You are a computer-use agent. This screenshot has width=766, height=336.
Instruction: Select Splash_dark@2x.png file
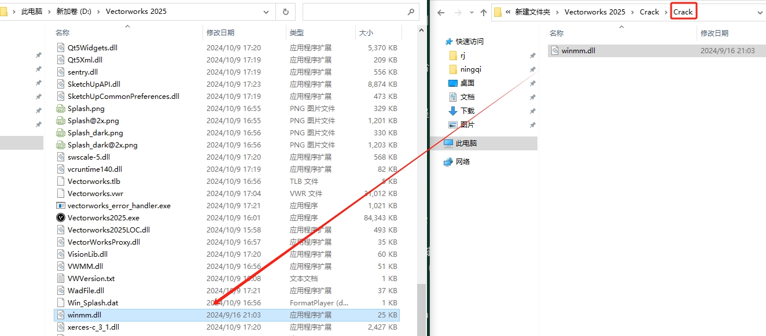click(102, 145)
